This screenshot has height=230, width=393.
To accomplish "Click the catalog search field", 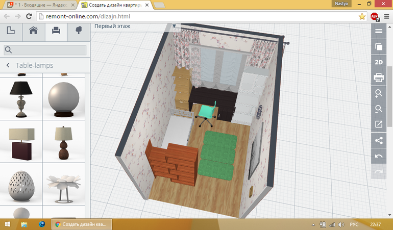I will [45, 49].
